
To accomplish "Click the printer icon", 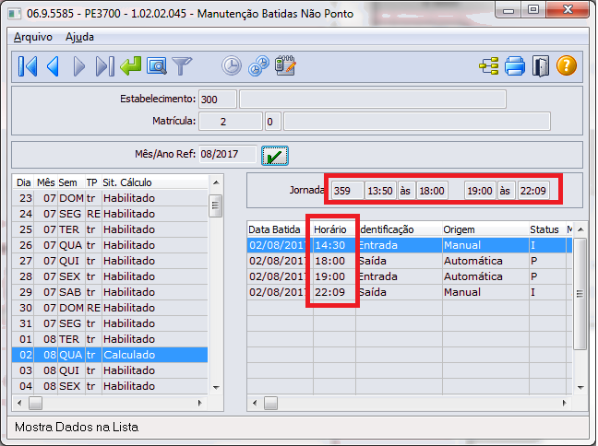I will click(515, 66).
